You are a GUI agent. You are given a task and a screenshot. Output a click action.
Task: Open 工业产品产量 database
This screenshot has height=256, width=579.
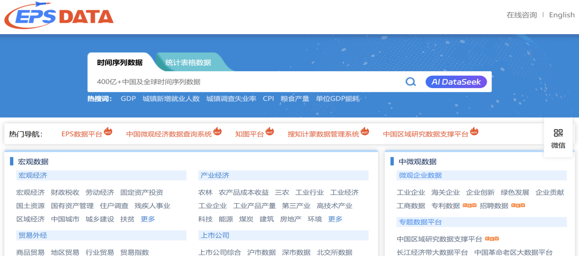point(255,206)
